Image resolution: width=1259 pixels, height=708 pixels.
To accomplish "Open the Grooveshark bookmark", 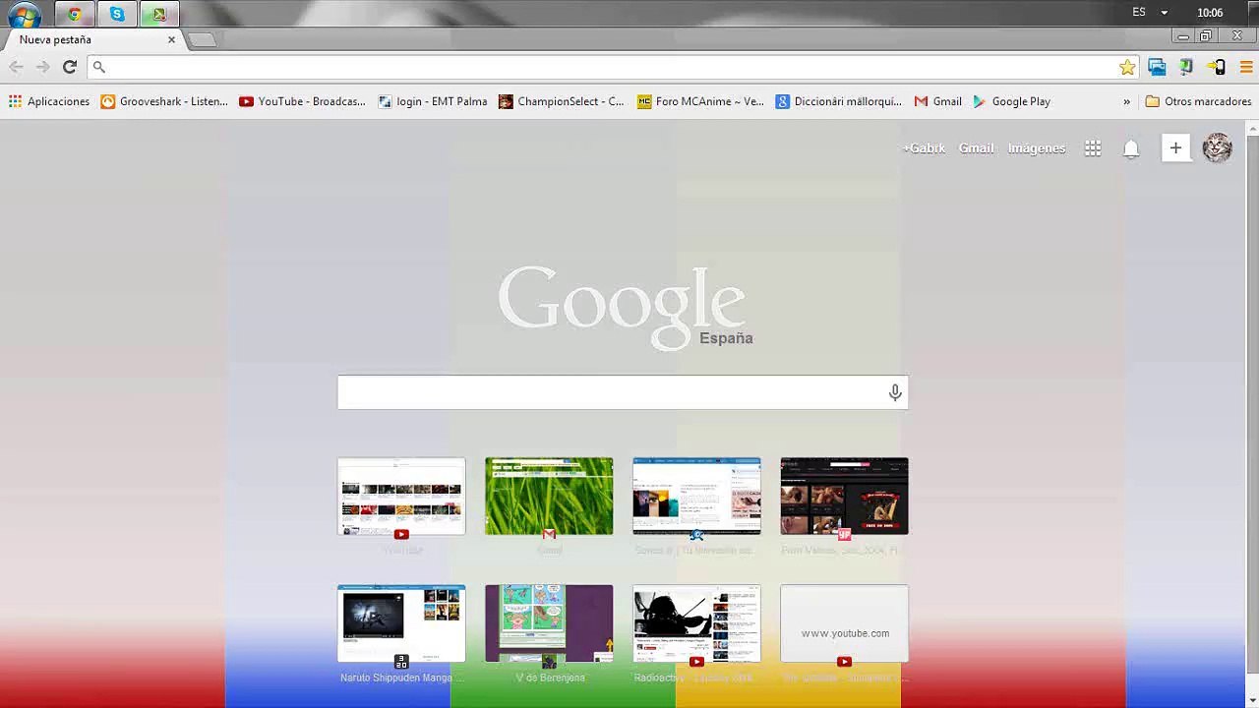I will coord(164,101).
